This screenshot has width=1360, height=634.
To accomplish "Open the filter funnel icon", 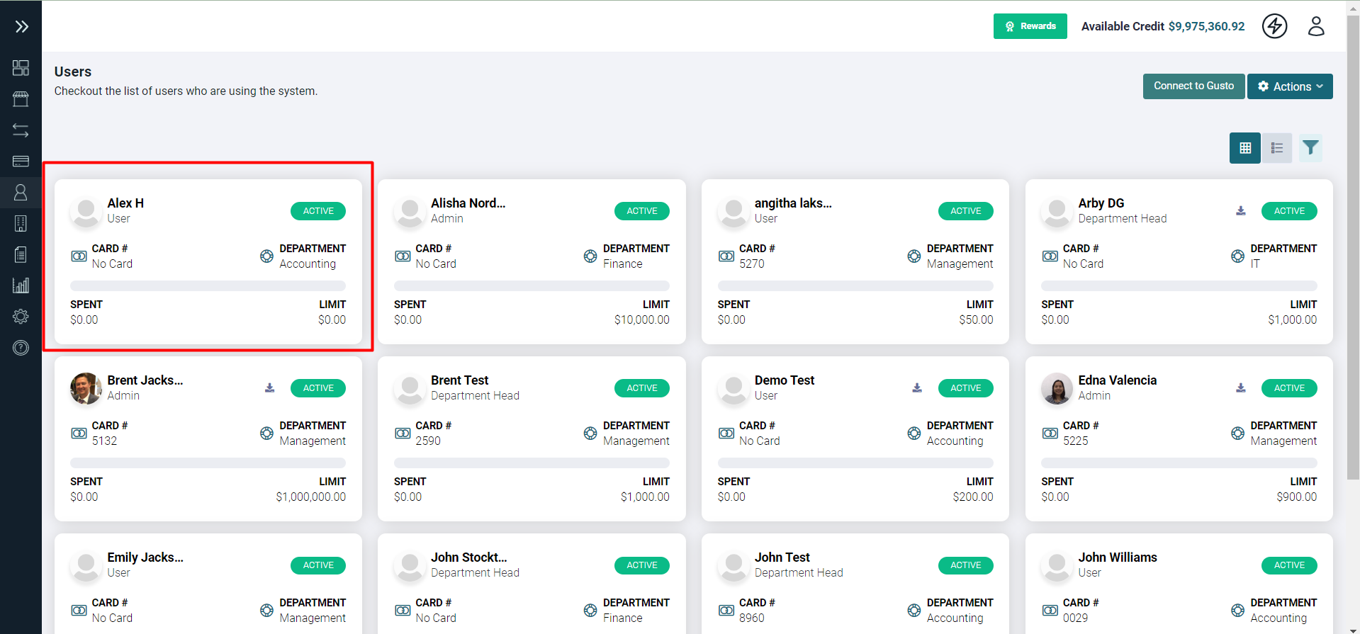I will (1310, 148).
